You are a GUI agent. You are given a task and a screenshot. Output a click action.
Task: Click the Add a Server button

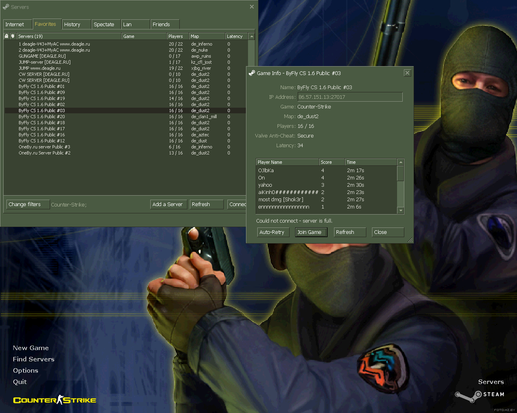169,204
